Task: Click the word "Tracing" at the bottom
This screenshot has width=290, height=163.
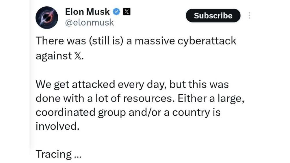Action: (x=53, y=155)
